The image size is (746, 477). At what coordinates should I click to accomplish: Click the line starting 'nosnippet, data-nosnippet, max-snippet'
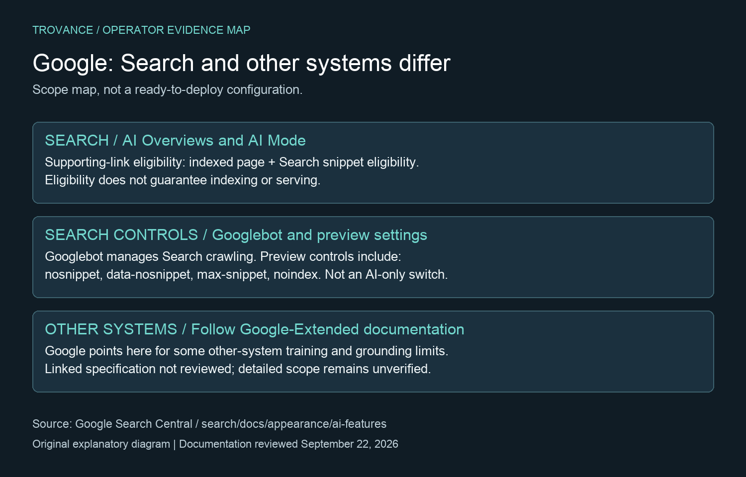point(246,275)
